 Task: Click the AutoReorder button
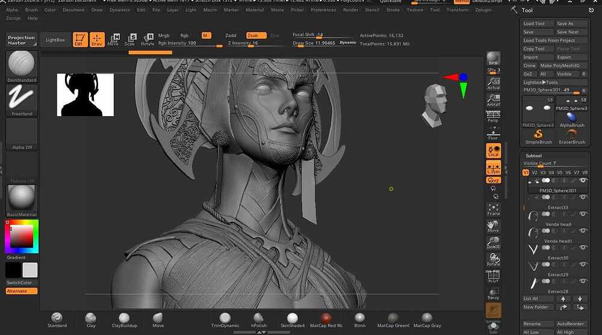click(x=571, y=324)
